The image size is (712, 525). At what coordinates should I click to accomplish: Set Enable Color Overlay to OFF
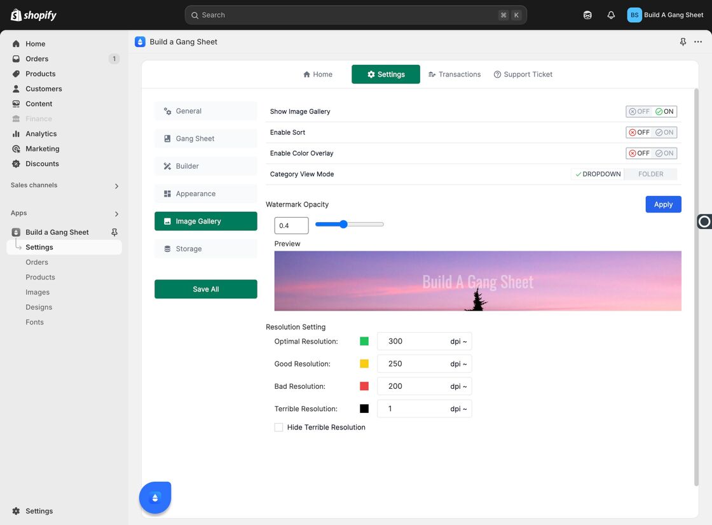click(x=639, y=153)
